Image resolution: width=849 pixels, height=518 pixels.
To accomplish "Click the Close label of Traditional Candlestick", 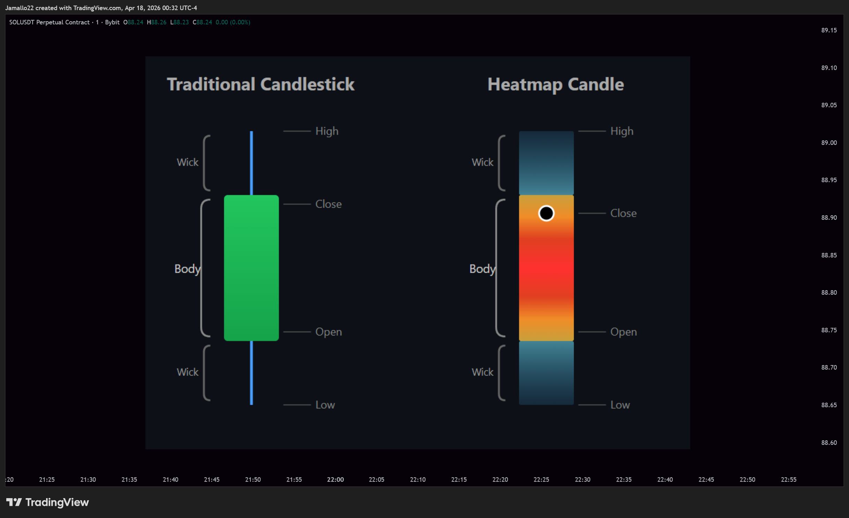I will point(328,204).
